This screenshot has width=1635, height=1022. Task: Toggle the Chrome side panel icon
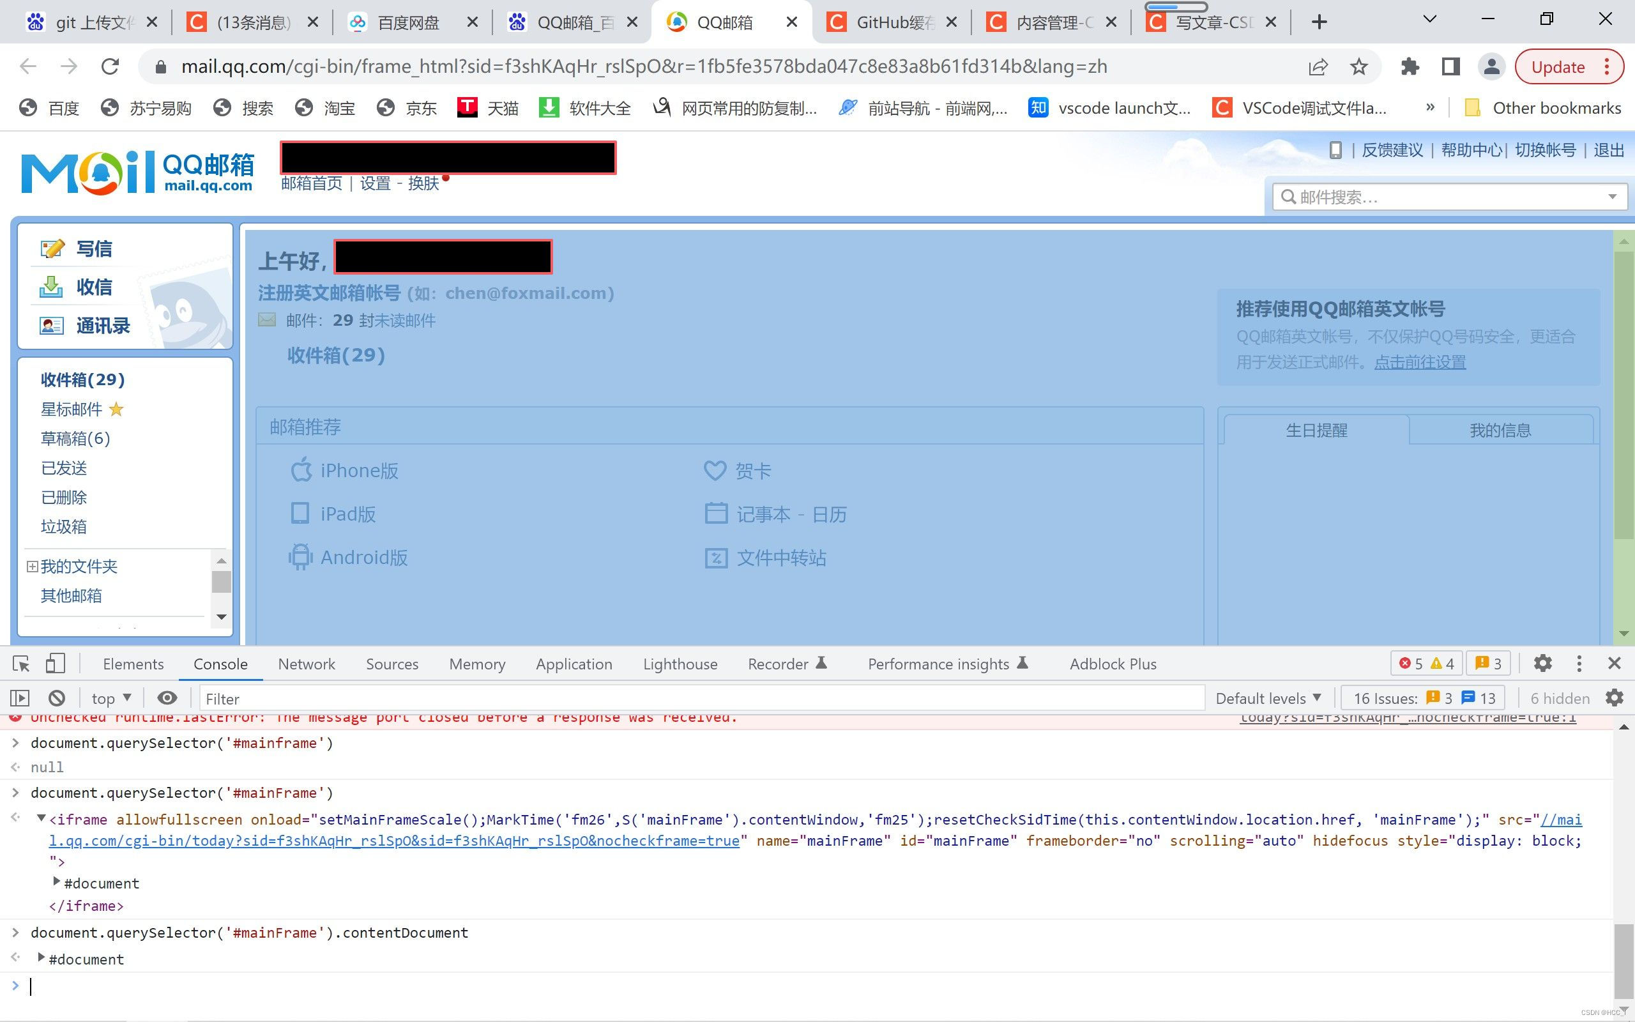1450,66
